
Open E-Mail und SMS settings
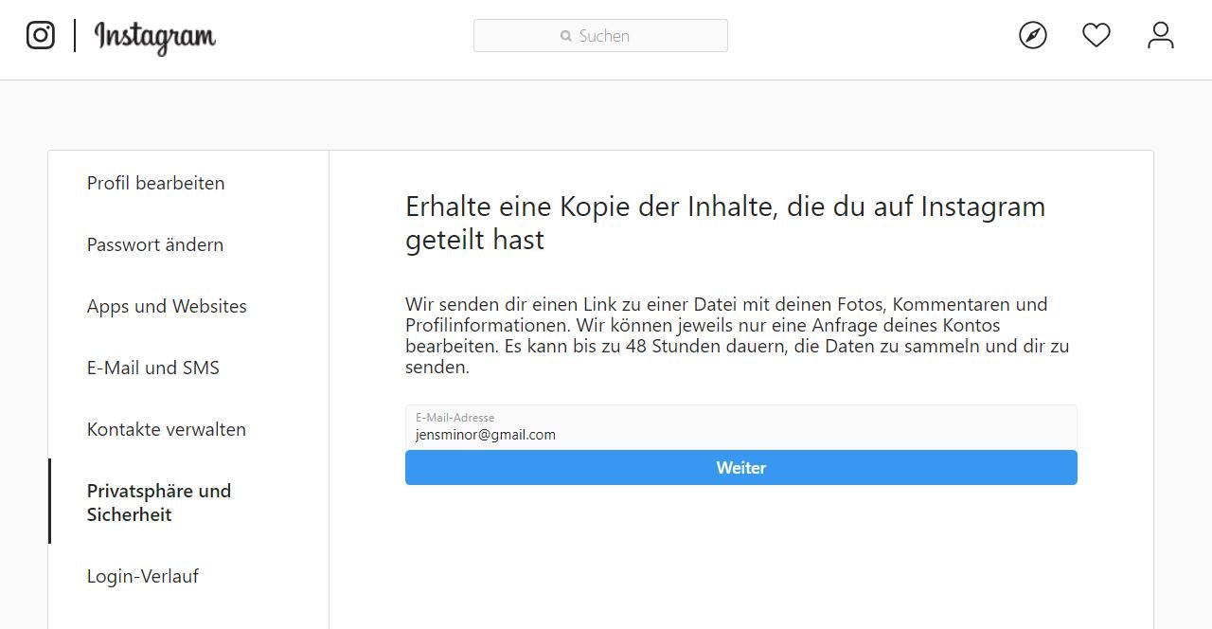point(153,368)
